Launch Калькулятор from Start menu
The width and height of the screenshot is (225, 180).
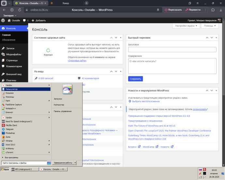point(26,89)
